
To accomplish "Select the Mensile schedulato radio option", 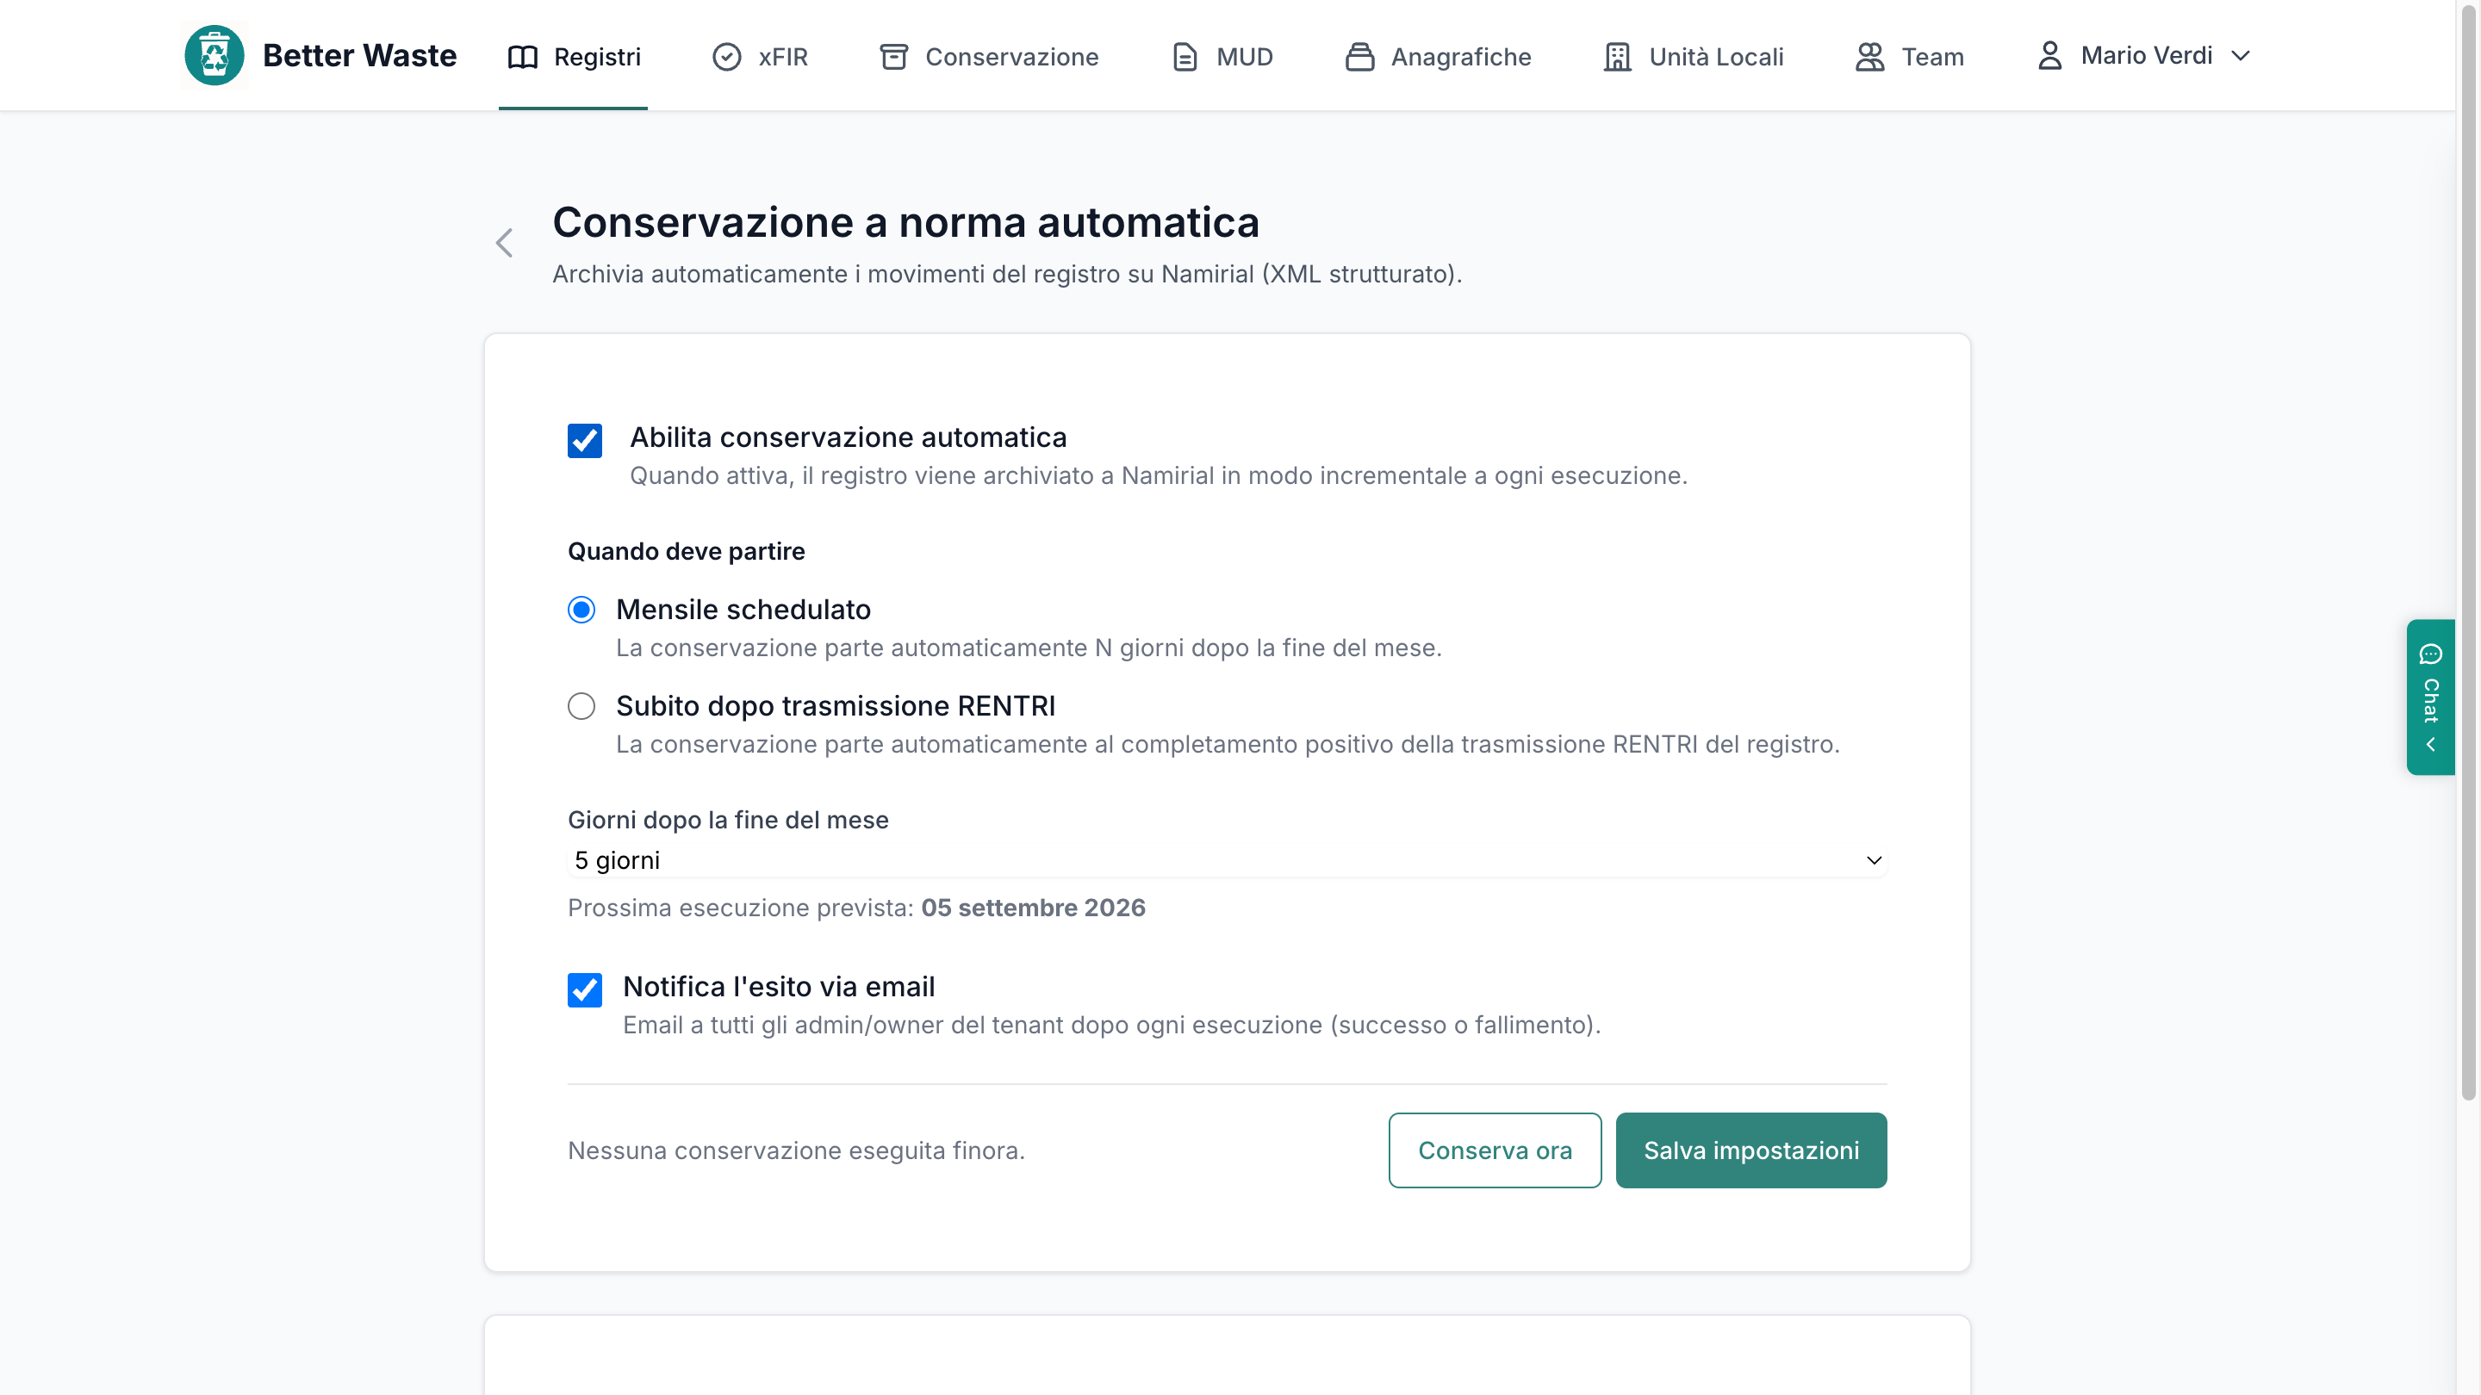I will pos(581,610).
